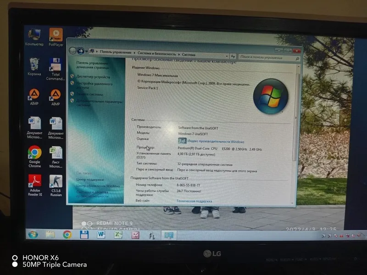Click the blue forward arrow button
Viewport: 367px width, 275px height.
click(81, 51)
